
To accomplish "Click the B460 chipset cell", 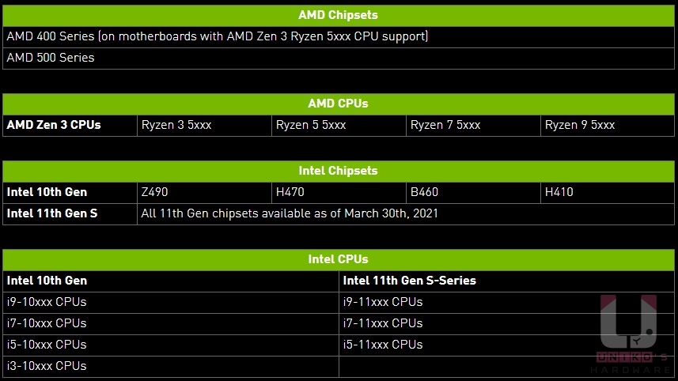I will tap(473, 192).
